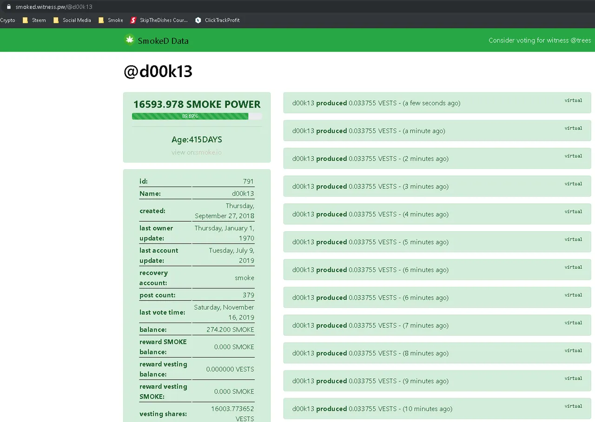The height and width of the screenshot is (422, 595).
Task: Select the '16593.978 SMOKE POWER' text
Action: pyautogui.click(x=197, y=104)
